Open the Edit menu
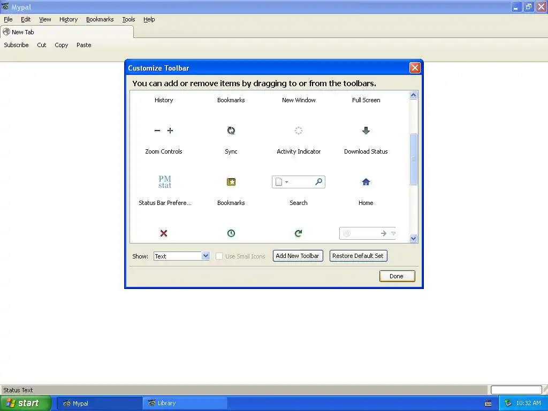The image size is (548, 411). pos(26,19)
